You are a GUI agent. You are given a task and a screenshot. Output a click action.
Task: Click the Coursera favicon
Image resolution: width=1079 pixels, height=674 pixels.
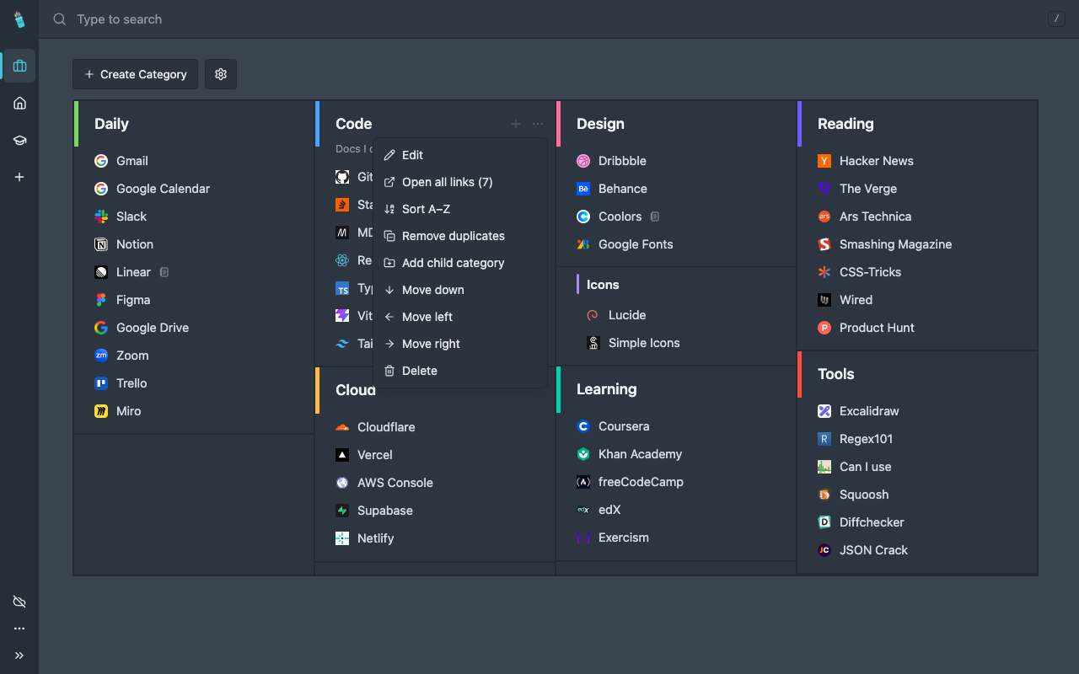pyautogui.click(x=583, y=426)
